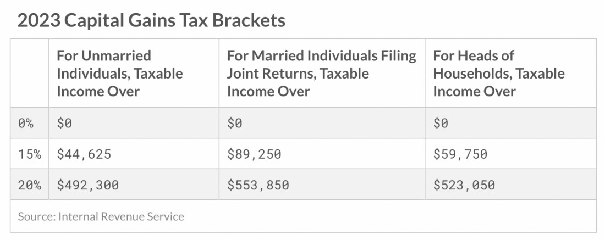This screenshot has height=240, width=605.
Task: Select the $59,750 cell
Action: (460, 154)
